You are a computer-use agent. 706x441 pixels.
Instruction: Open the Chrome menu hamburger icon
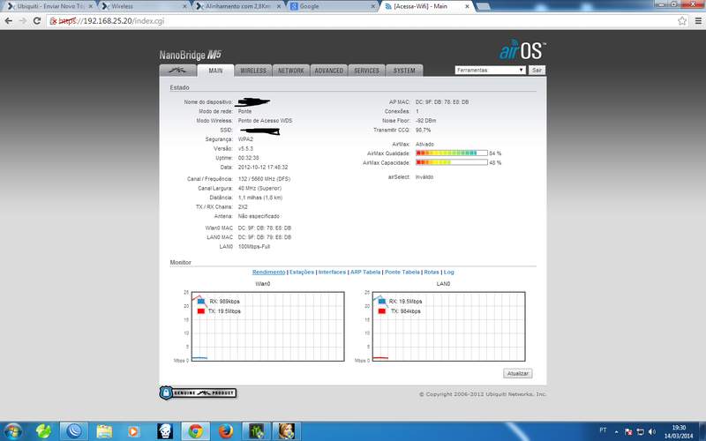point(698,20)
